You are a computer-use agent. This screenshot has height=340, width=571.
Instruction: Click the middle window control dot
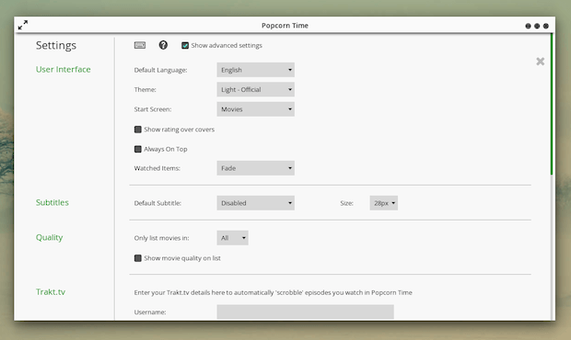pos(537,26)
